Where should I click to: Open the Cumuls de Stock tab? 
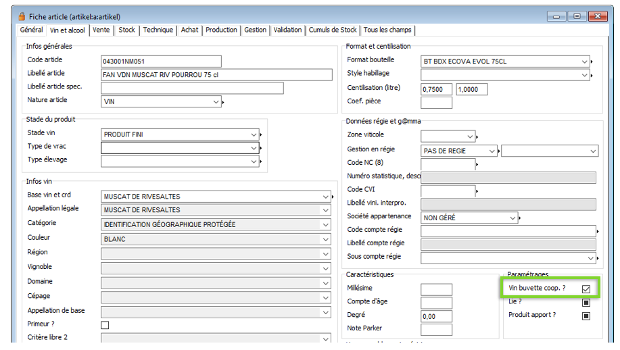pos(333,30)
